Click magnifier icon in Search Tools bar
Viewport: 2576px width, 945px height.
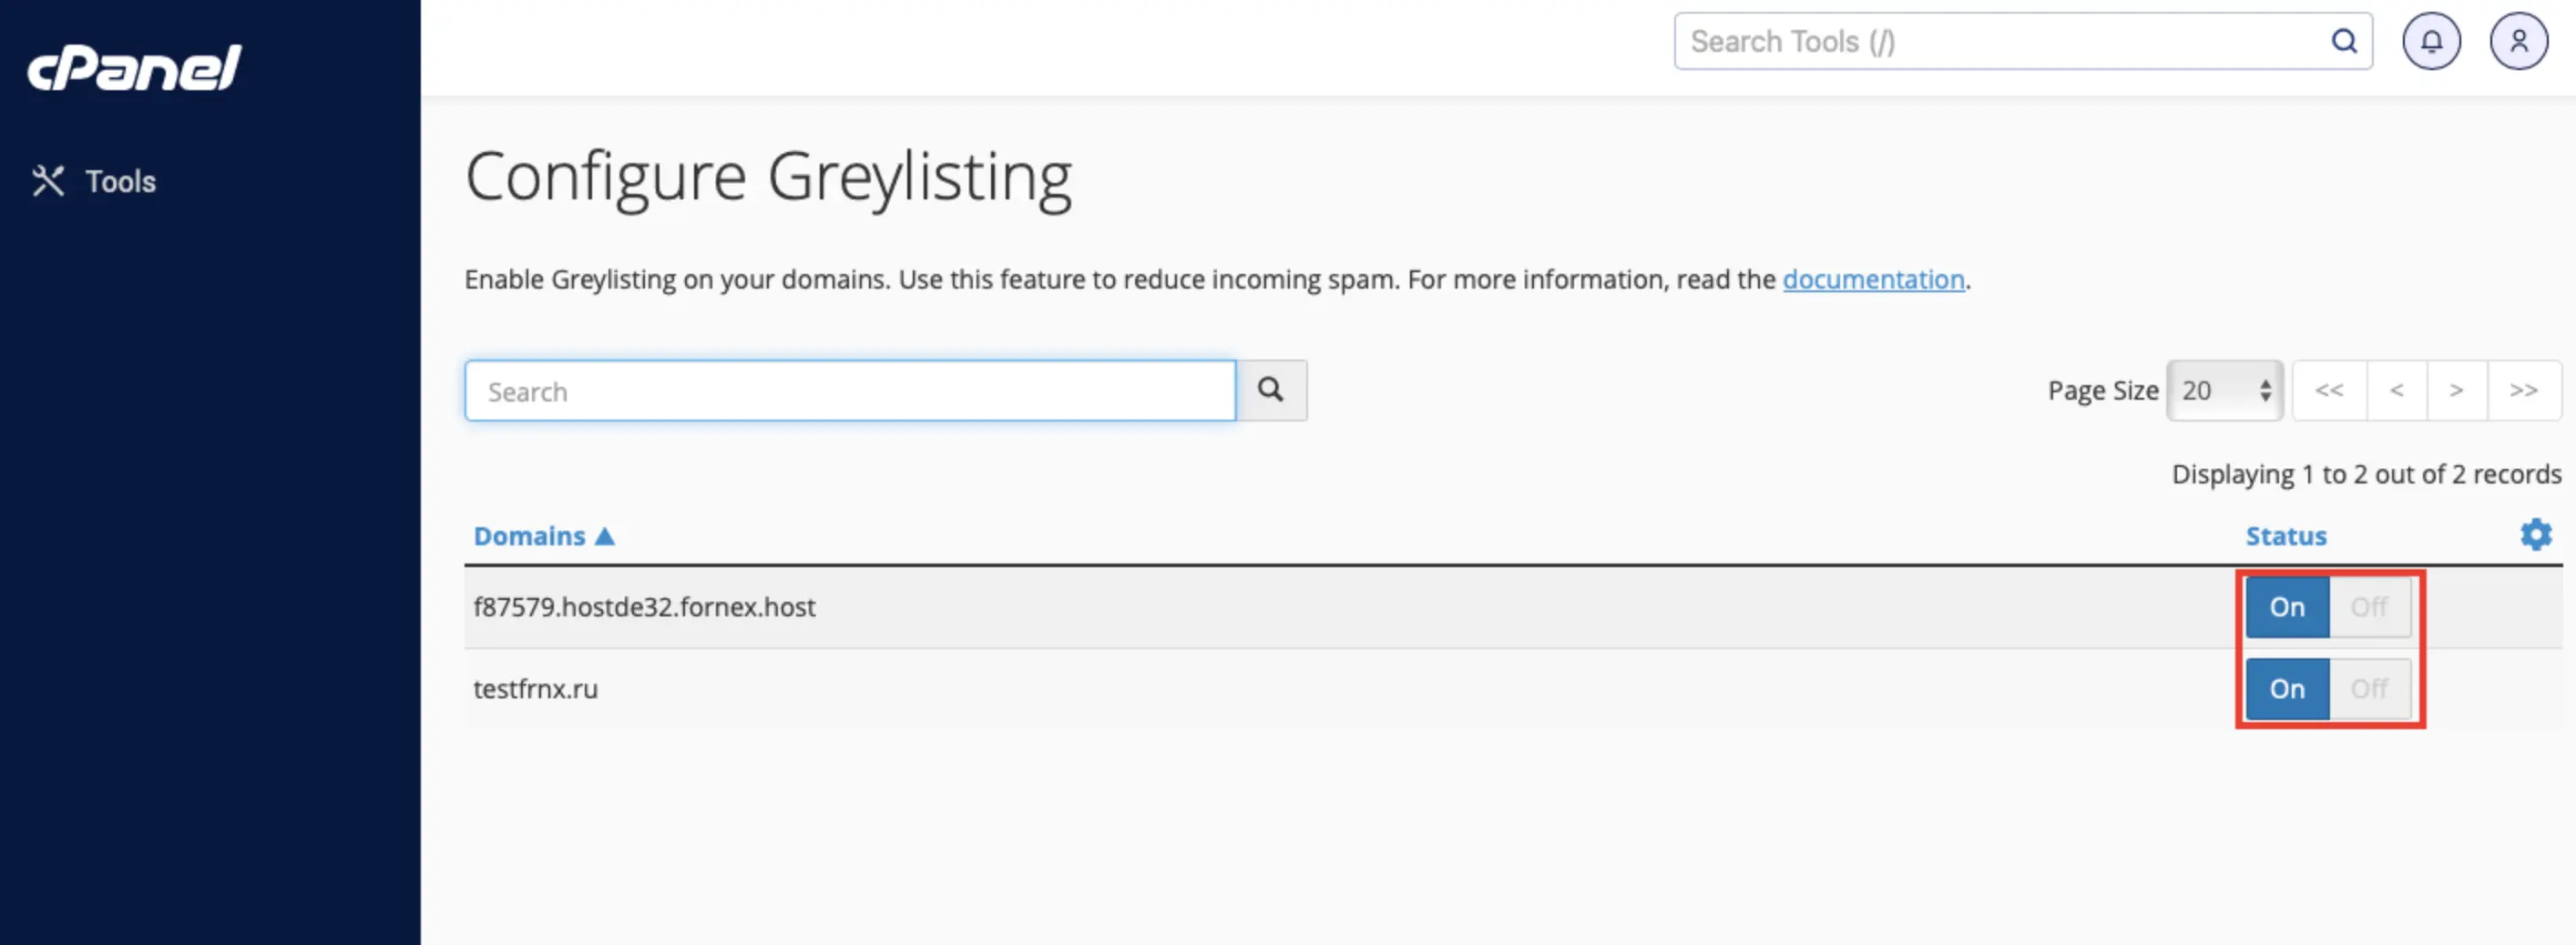[2344, 41]
